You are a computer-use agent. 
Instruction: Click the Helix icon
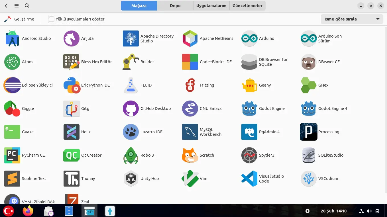point(72,132)
